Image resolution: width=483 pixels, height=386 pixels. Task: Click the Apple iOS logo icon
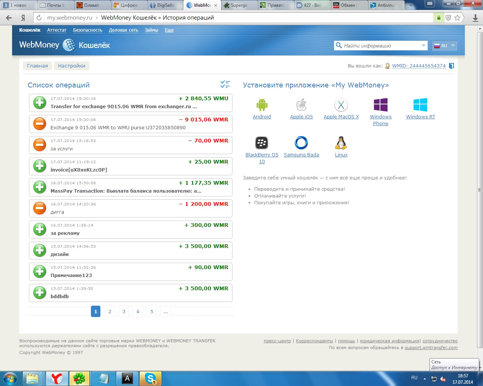point(301,105)
